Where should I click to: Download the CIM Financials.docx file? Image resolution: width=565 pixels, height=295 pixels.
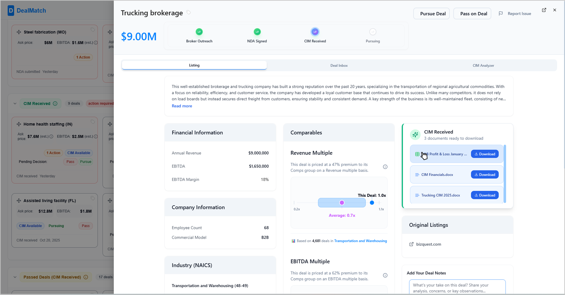click(x=485, y=175)
